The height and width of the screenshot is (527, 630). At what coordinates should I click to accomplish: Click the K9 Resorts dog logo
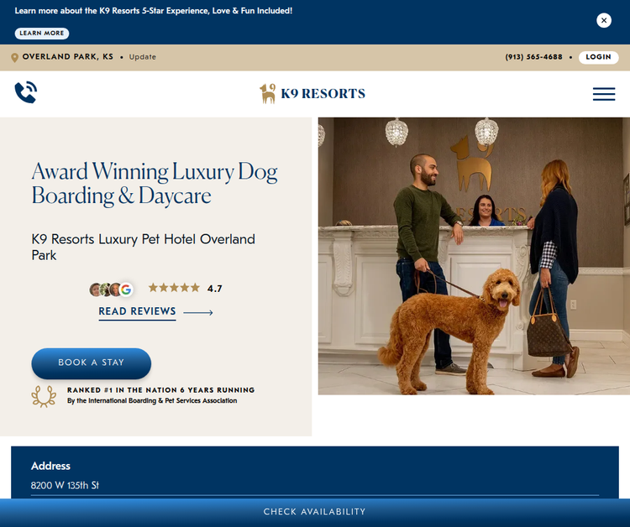click(x=268, y=93)
